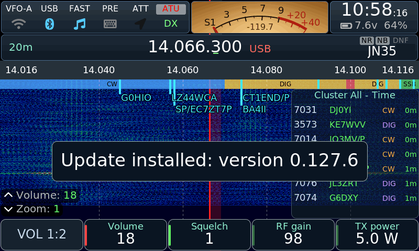Toggle the ATT attenuator indicator
The height and width of the screenshot is (251, 419).
pyautogui.click(x=140, y=8)
